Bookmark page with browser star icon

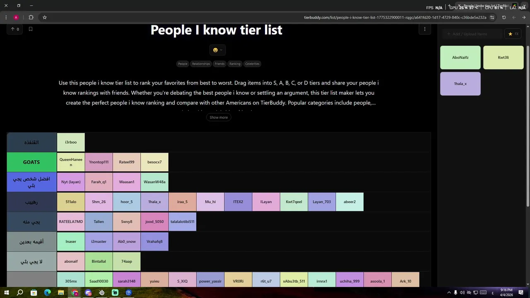44,17
